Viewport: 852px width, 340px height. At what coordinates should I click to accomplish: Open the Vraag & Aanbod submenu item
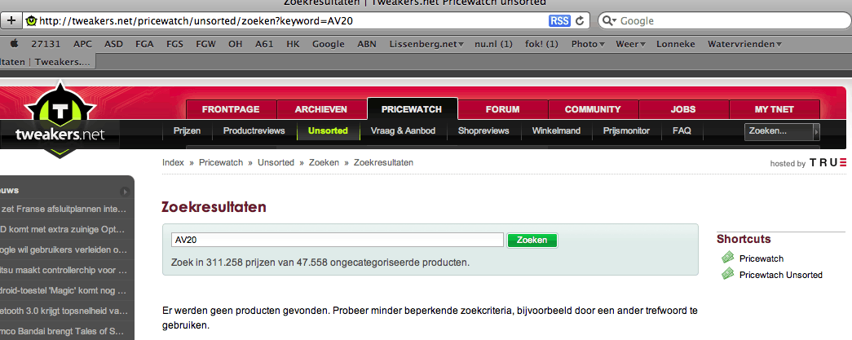click(x=403, y=131)
